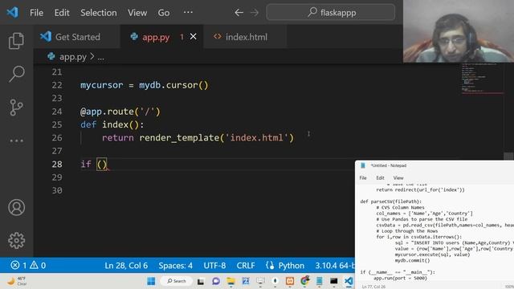Viewport: 514px width, 289px height.
Task: Select language mode Python in status bar
Action: pos(292,266)
